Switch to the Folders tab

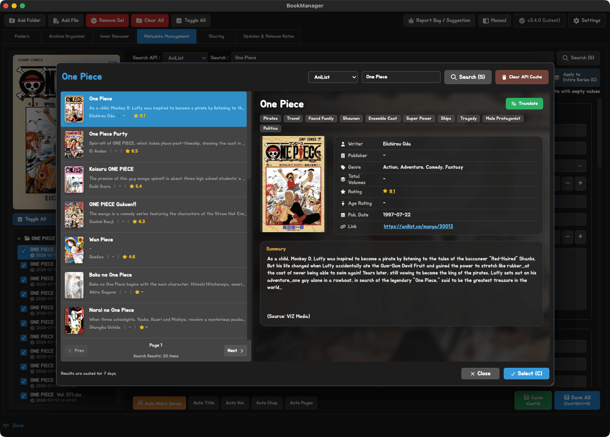22,36
